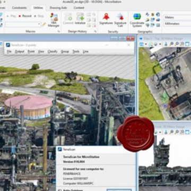The height and width of the screenshot is (191, 191).
Task: Click the lower view zoom in magnifier
Action: point(171,132)
